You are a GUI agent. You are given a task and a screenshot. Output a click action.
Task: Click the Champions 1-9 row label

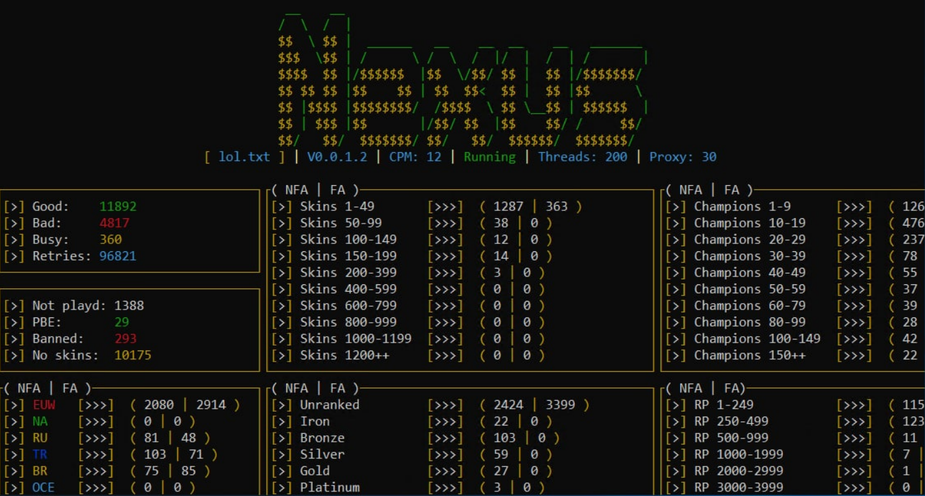[x=743, y=206]
